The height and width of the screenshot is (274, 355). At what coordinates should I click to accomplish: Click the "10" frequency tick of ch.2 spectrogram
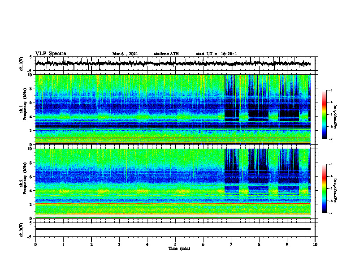[x=31, y=149]
